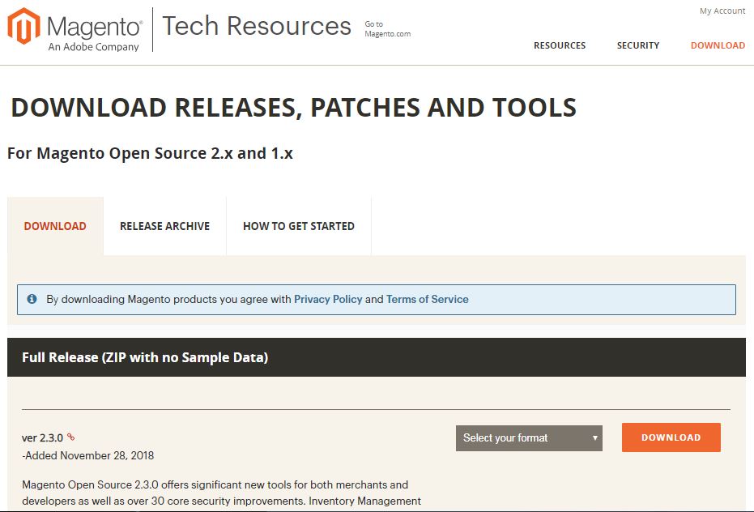Open the How To Get Started tab

pyautogui.click(x=299, y=226)
